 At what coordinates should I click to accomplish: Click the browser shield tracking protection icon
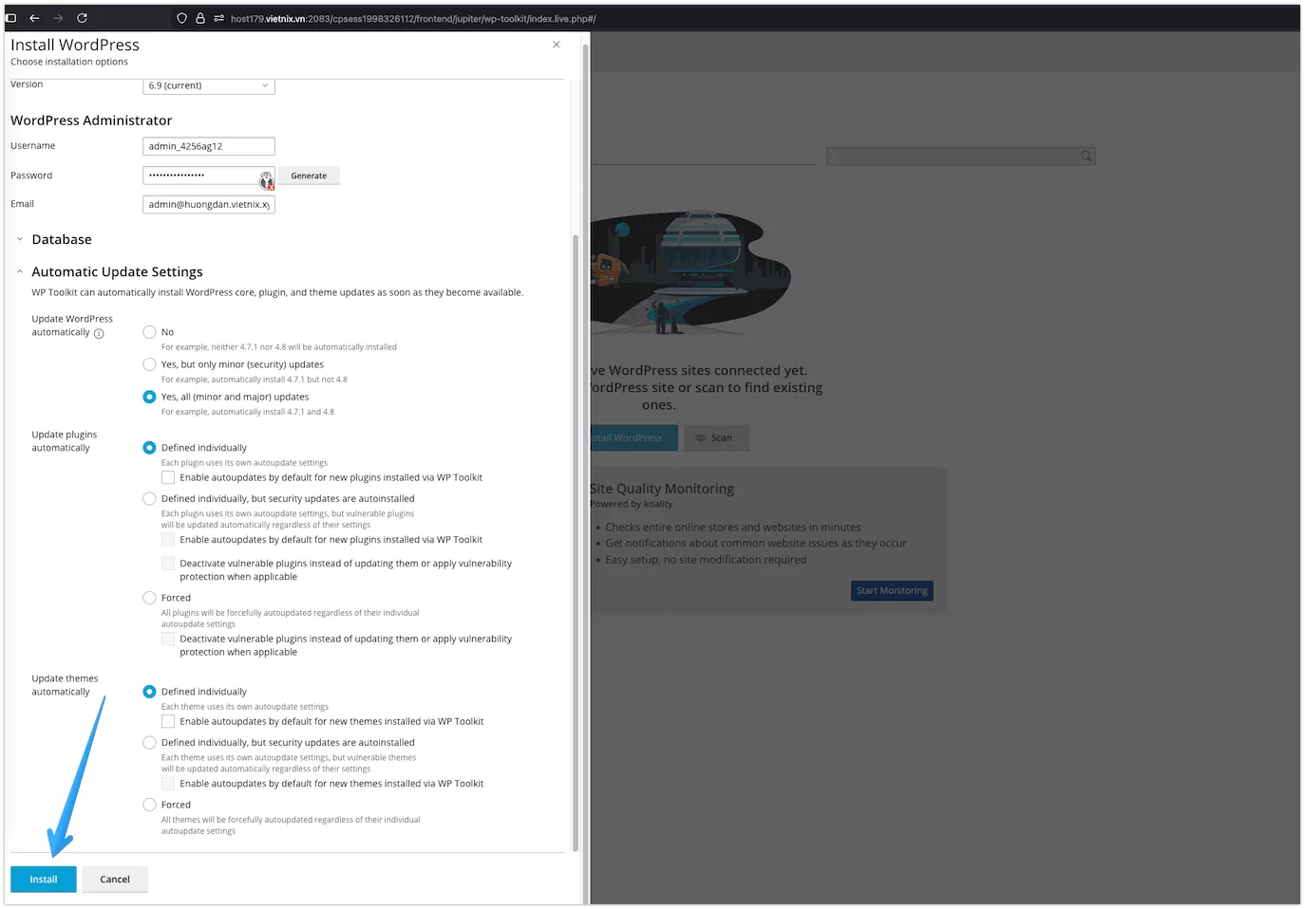tap(181, 18)
